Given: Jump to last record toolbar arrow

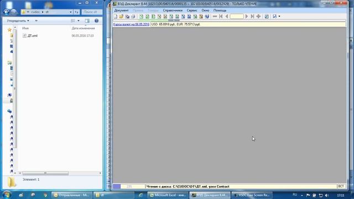Looking at the screenshot, I should 252,16.
